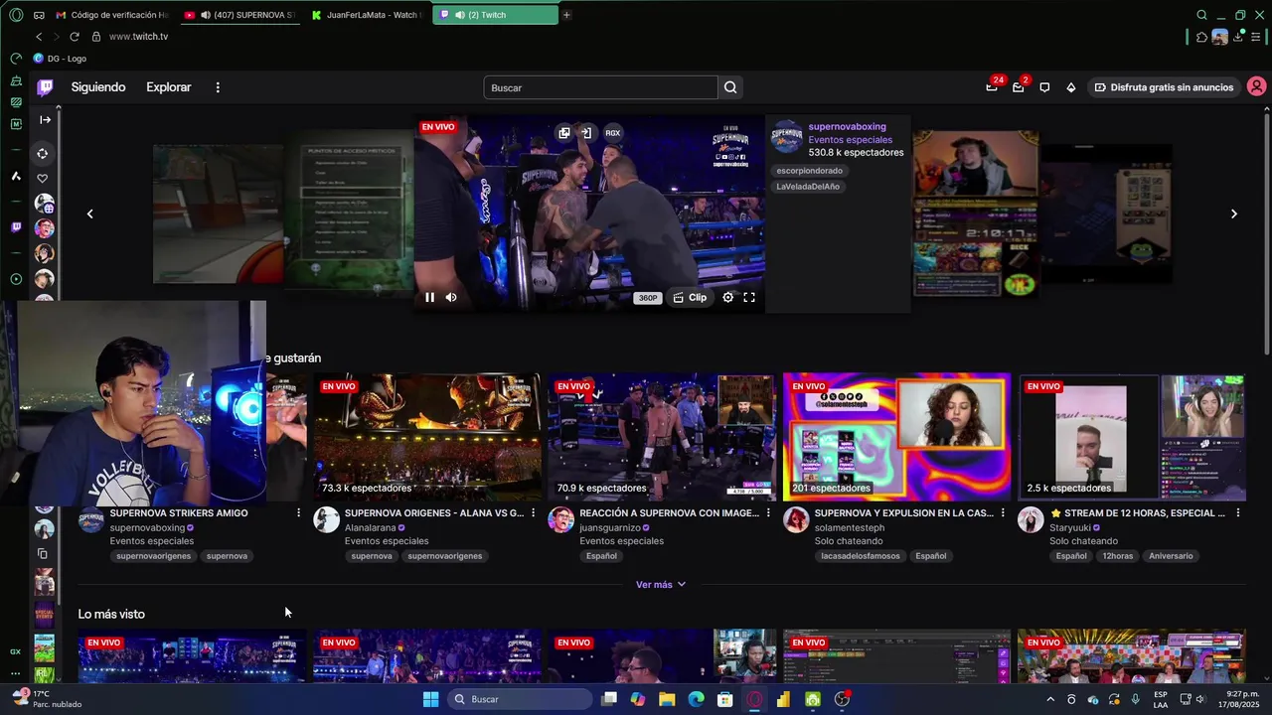Expand Ver más recommended streams

pyautogui.click(x=661, y=585)
